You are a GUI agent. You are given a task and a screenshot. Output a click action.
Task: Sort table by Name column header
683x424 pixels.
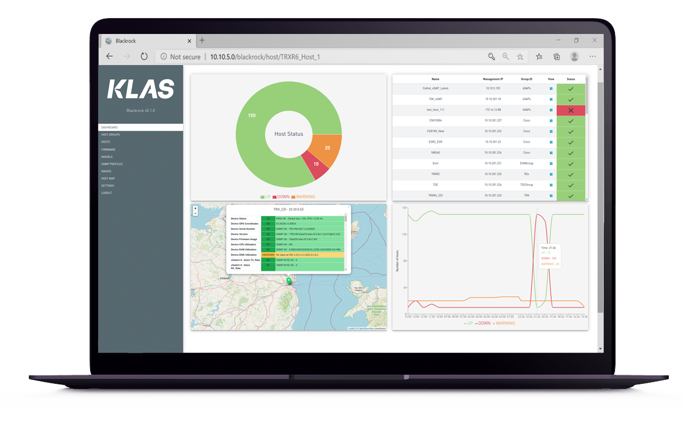(x=436, y=79)
